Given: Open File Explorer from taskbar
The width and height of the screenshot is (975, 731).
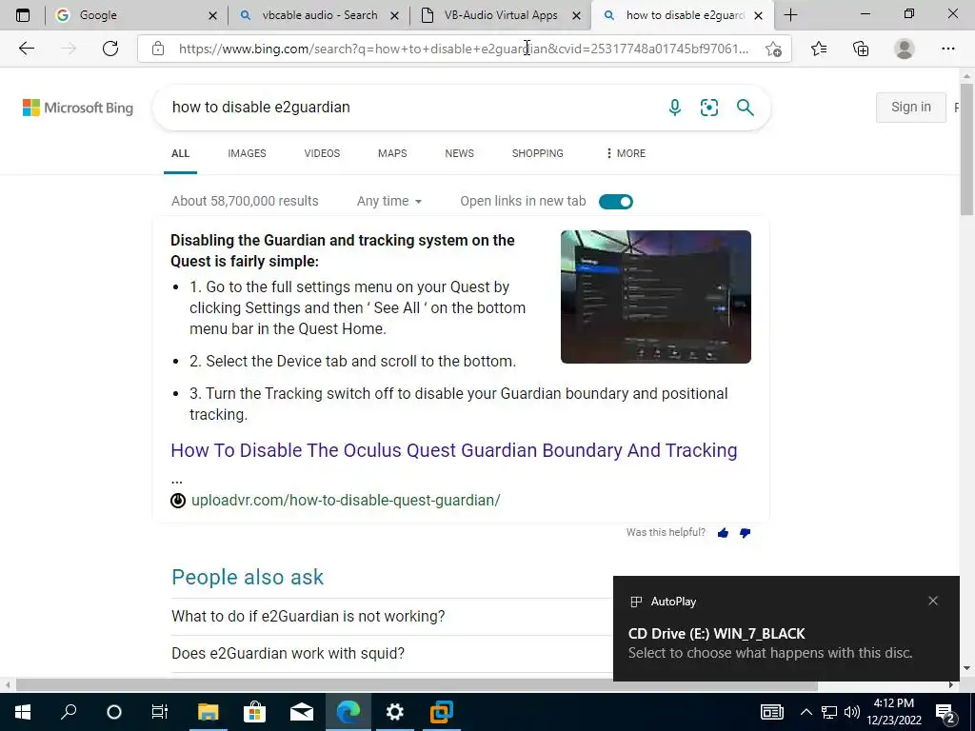Looking at the screenshot, I should pyautogui.click(x=209, y=712).
